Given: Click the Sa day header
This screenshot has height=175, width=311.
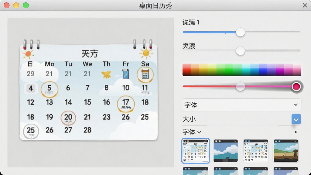Looking at the screenshot, I should 145,64.
